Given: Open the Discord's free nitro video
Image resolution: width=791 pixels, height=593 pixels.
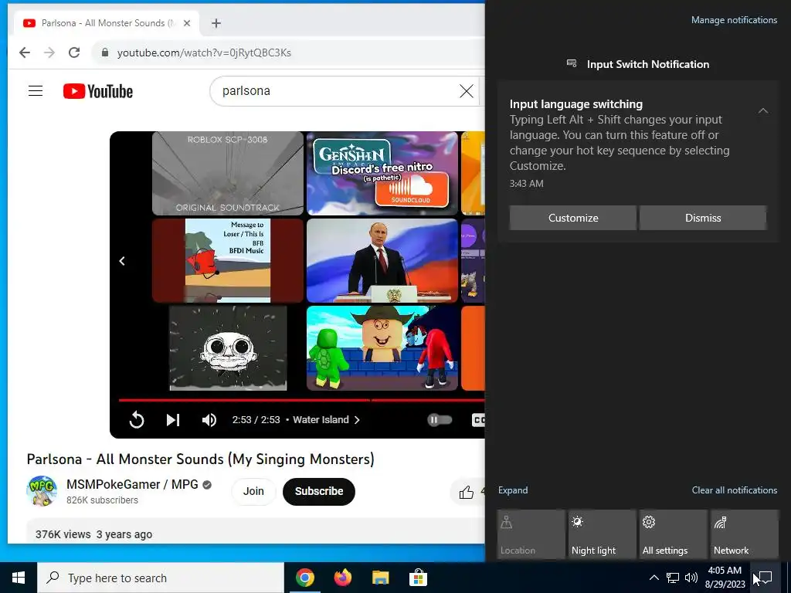Looking at the screenshot, I should coord(382,173).
